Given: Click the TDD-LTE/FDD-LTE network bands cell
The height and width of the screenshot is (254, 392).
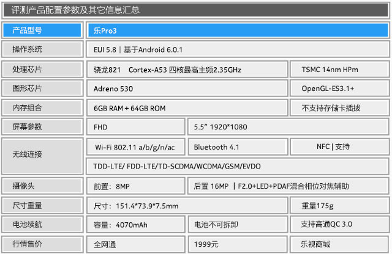Looking at the screenshot, I should point(238,166).
